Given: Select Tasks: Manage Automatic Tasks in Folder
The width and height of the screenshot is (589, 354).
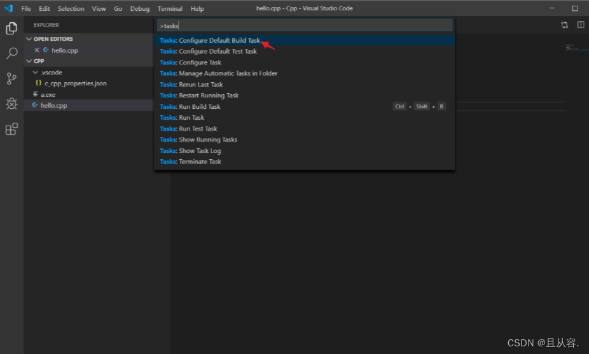Looking at the screenshot, I should tap(305, 73).
